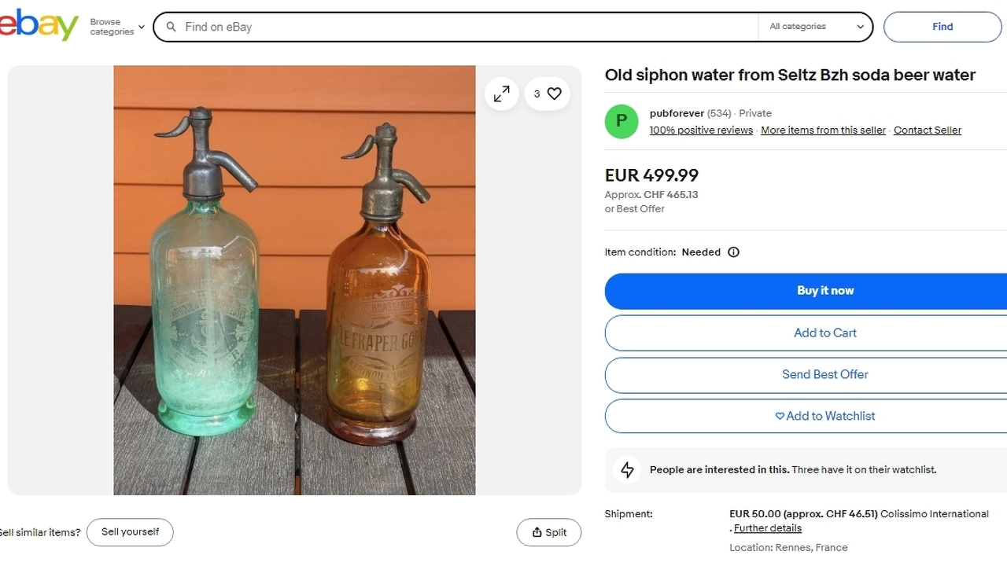
Task: Click the heart favorite icon on image
Action: (x=554, y=94)
